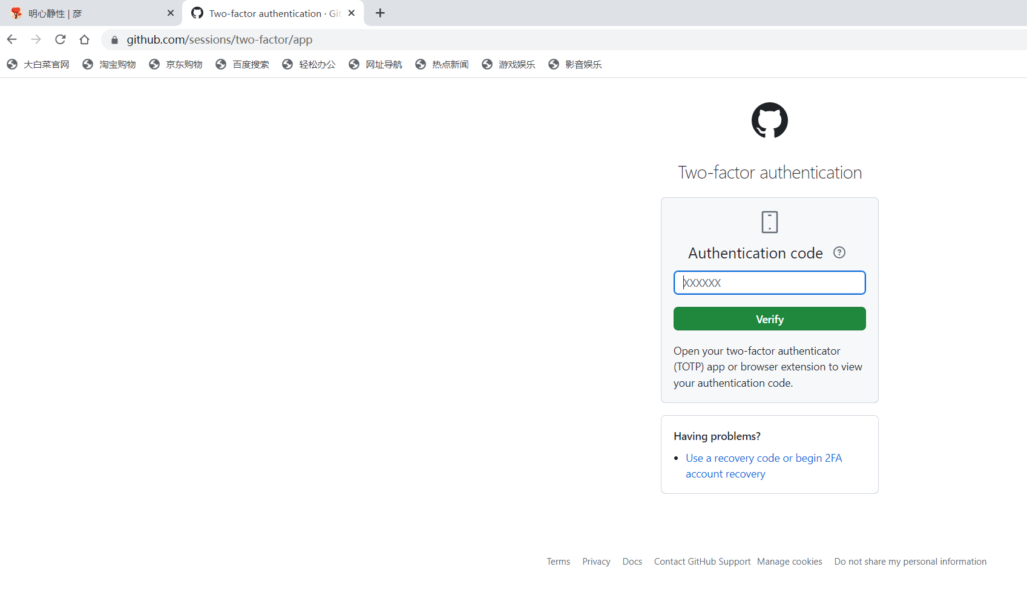Click the browser forward arrow
Viewport: 1027px width, 604px height.
[x=36, y=39]
